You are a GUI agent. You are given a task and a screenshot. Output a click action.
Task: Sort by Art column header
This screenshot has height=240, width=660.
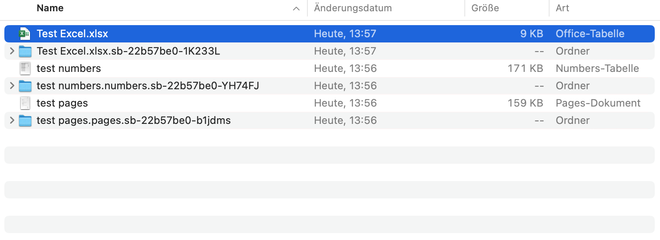tap(562, 8)
